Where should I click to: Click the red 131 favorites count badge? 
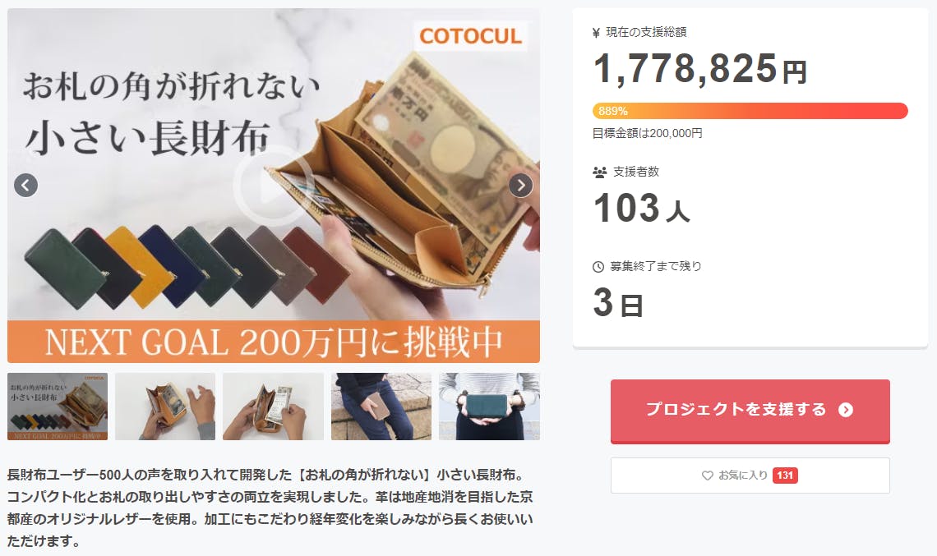785,476
